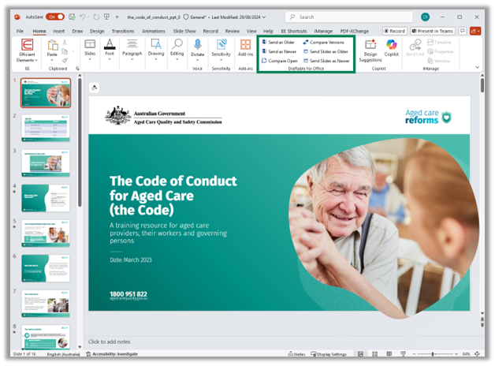Switch to Slide Sorter view
The width and height of the screenshot is (495, 366).
(x=374, y=354)
